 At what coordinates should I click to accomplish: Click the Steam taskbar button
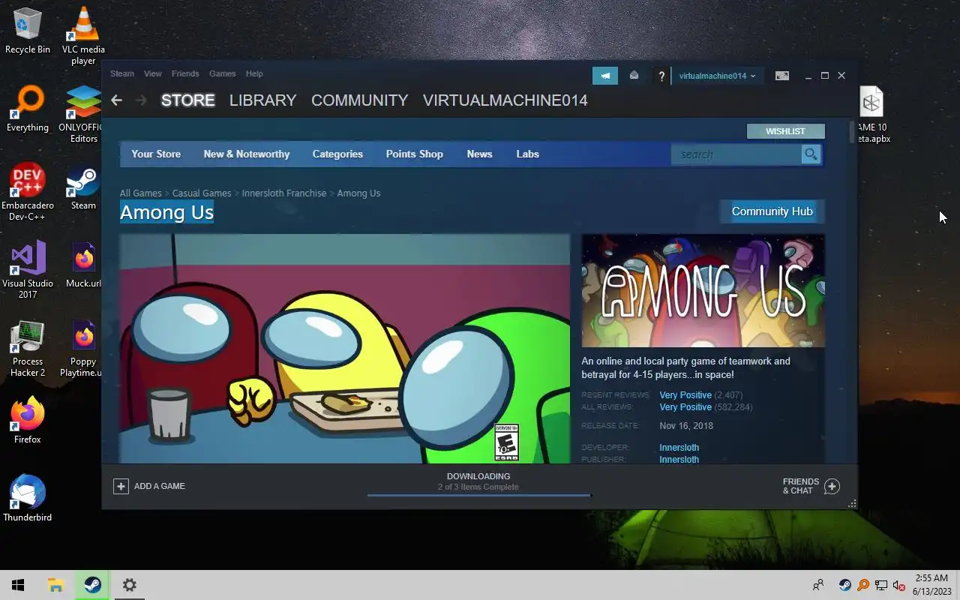click(x=93, y=585)
